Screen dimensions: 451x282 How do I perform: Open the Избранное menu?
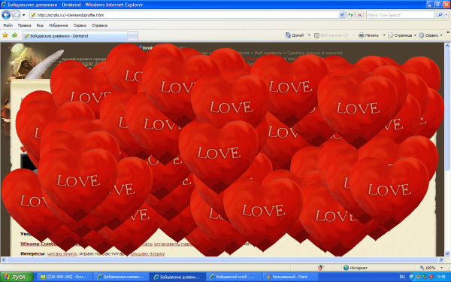(59, 26)
